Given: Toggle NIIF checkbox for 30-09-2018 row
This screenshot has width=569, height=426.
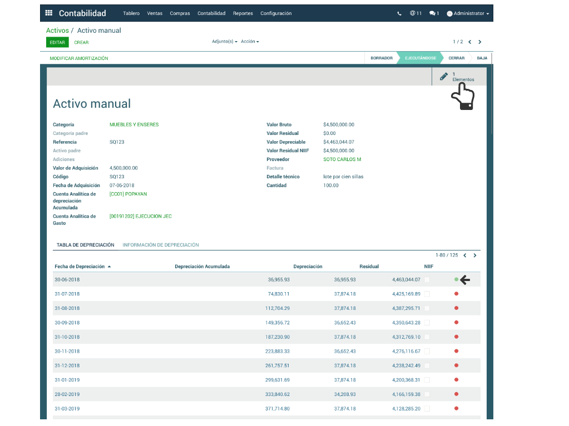Looking at the screenshot, I should pos(427,323).
